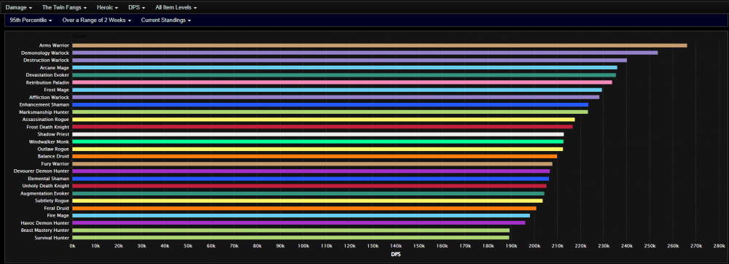Click the Assassination Rogue label
The image size is (729, 264).
tap(46, 120)
